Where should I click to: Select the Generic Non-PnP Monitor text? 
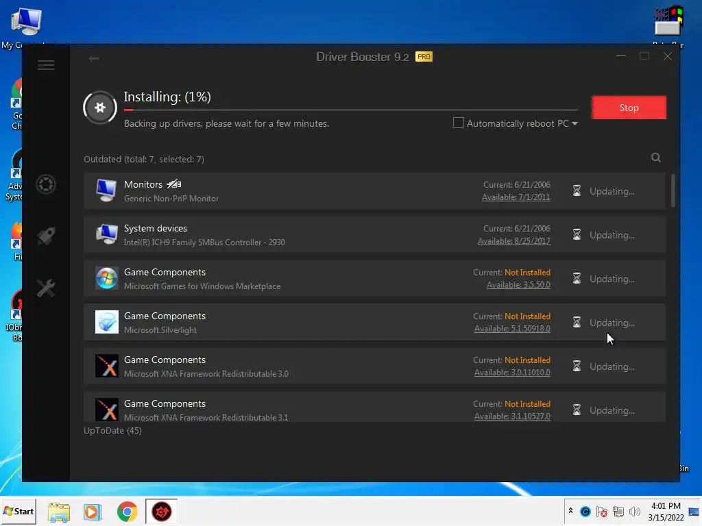pos(171,198)
